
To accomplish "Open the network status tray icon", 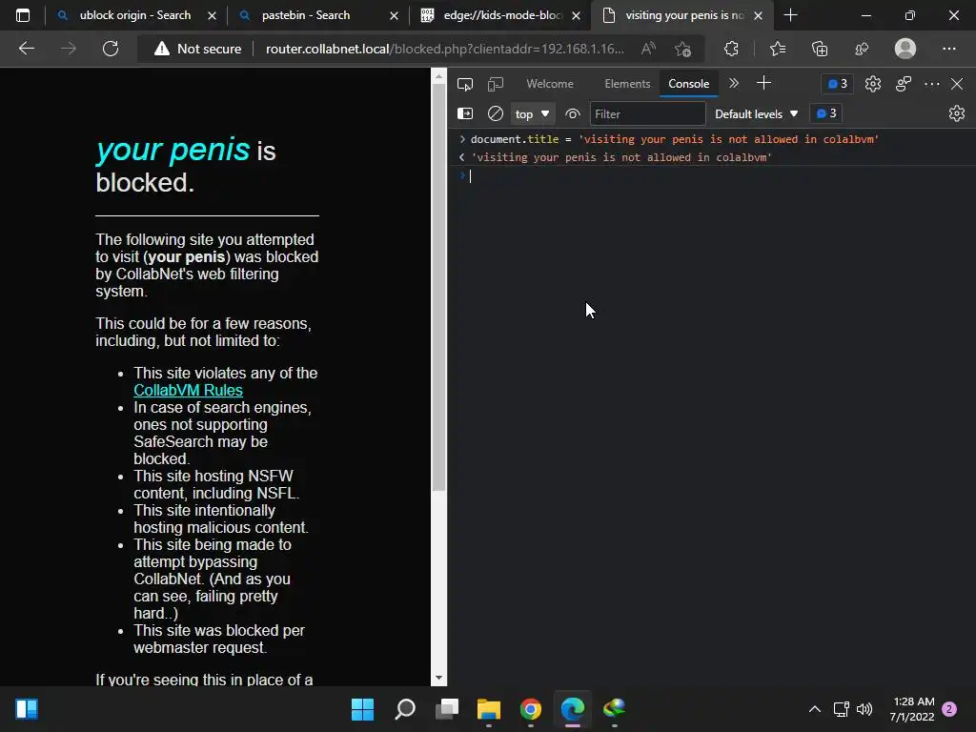I will pyautogui.click(x=841, y=709).
